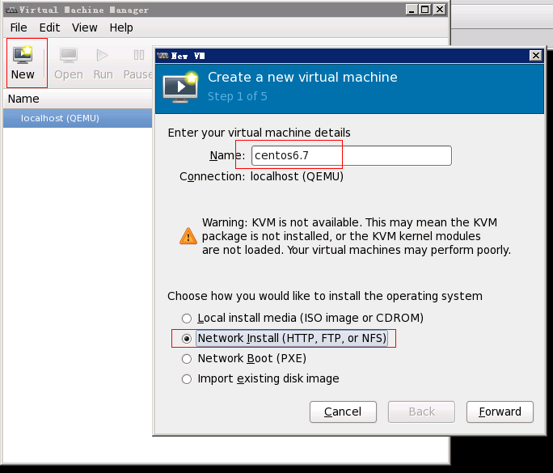Click 'Connection: localhost (QEMU)' text

pyautogui.click(x=261, y=176)
